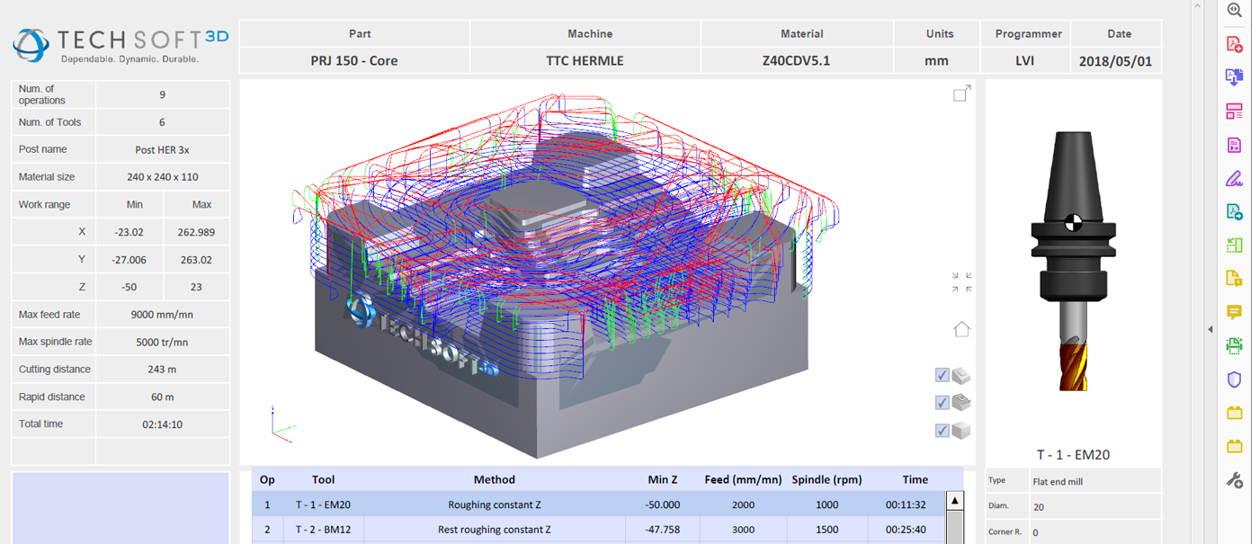1259x544 pixels.
Task: Click the Protect shield icon
Action: pyautogui.click(x=1235, y=379)
